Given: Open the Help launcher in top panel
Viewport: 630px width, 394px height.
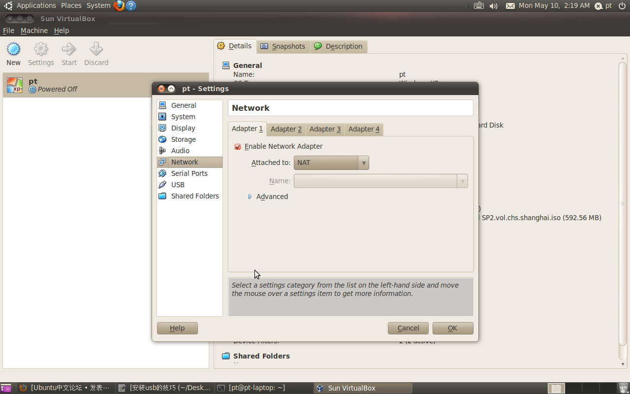Looking at the screenshot, I should click(x=130, y=5).
